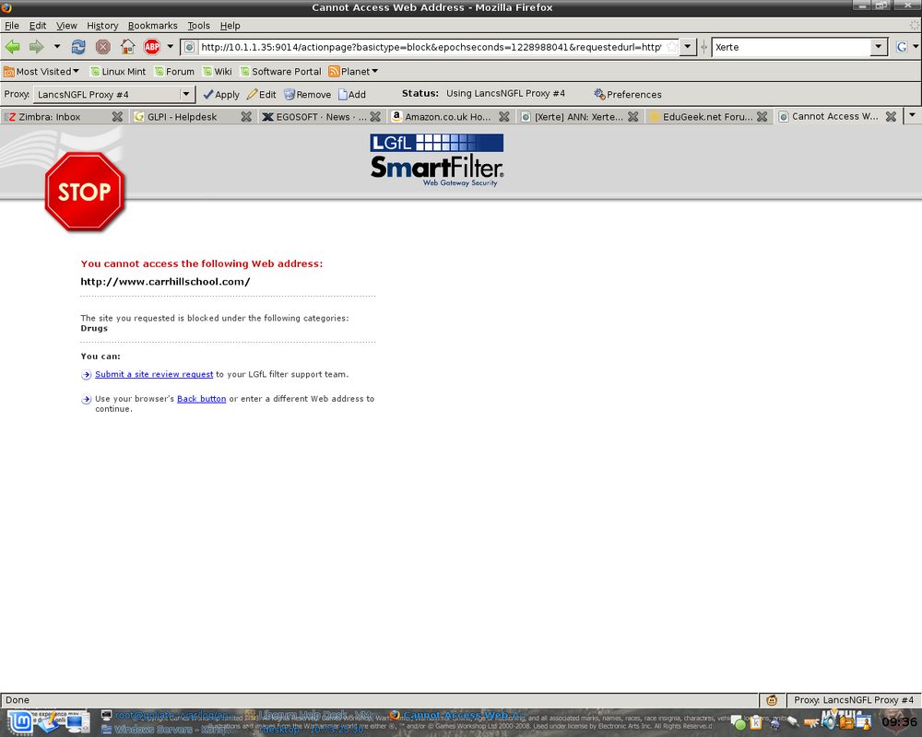Click the Adblock Plus ABP icon

pos(152,46)
